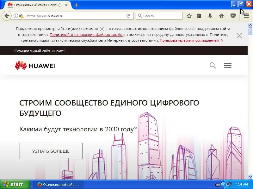Open Пользовательским соглашением link
Screen dimensions: 253x189
pyautogui.click(x=189, y=41)
